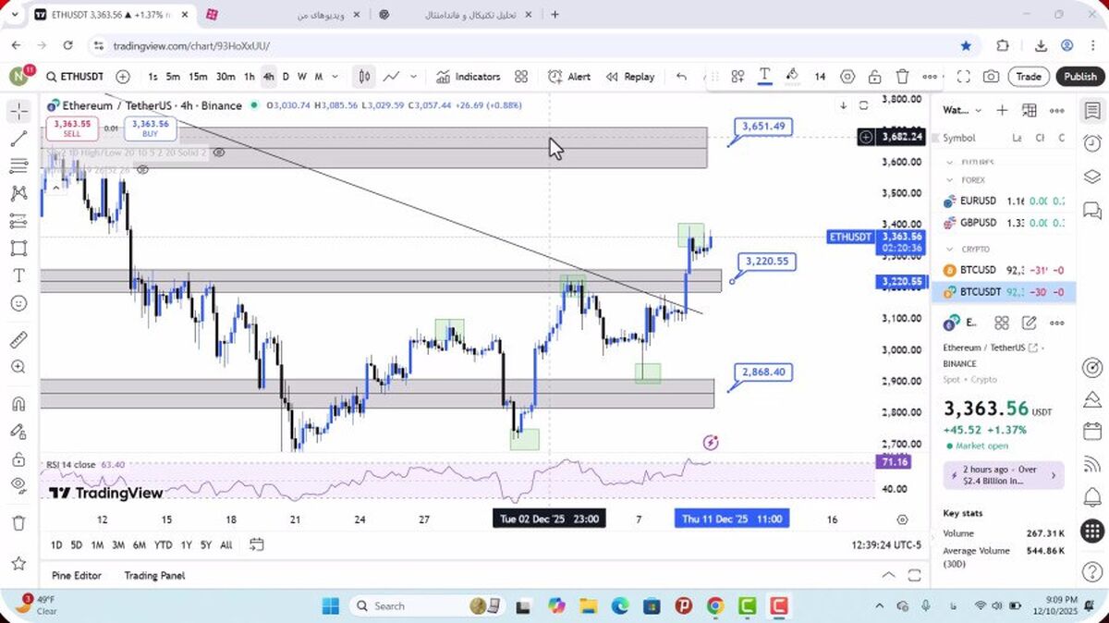The image size is (1109, 623).
Task: Click the blue BUY 3,363.56 button
Action: (150, 128)
